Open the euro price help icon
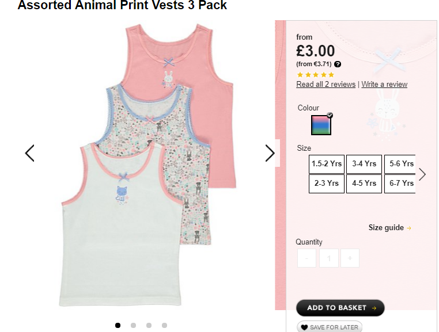Screen dimensions: 439x332 click(338, 64)
